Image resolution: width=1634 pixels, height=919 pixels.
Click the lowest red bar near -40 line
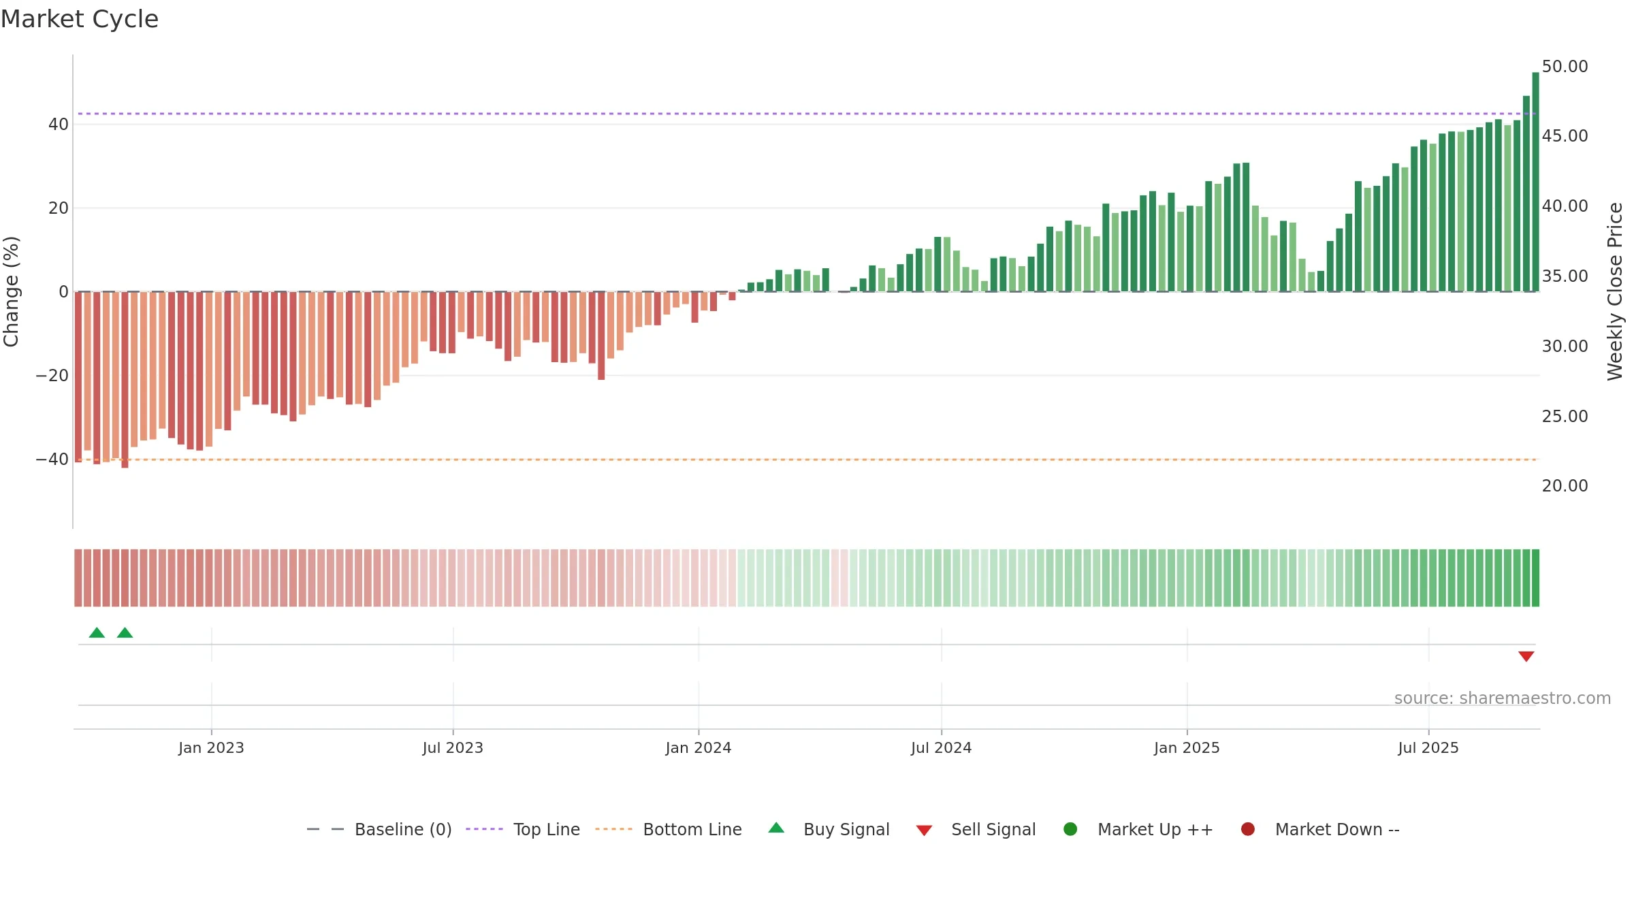coord(125,380)
